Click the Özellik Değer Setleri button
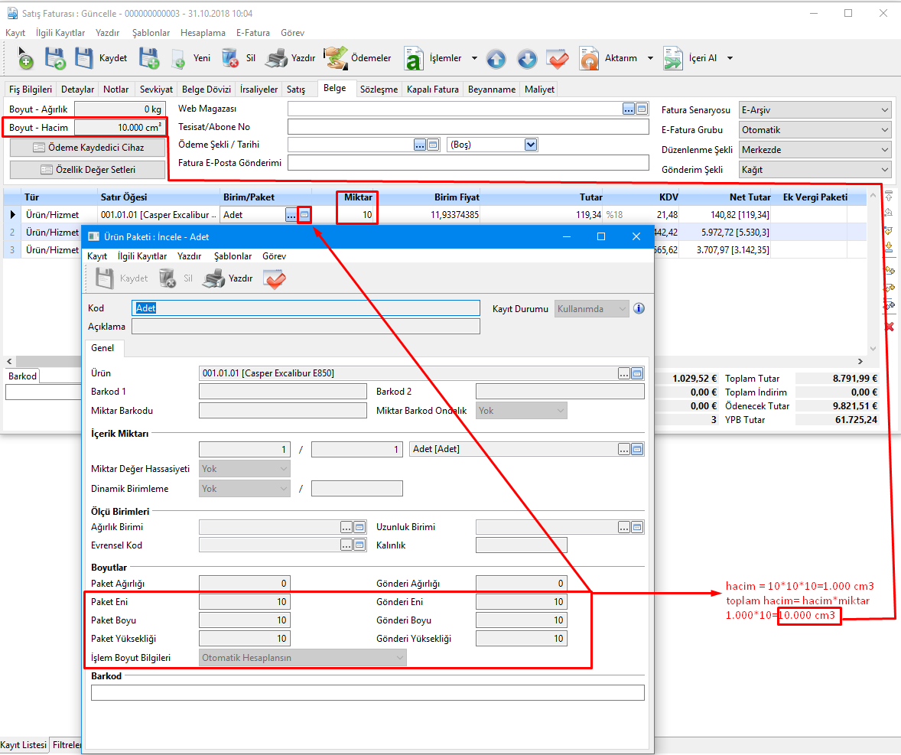The width and height of the screenshot is (901, 755). coord(88,169)
